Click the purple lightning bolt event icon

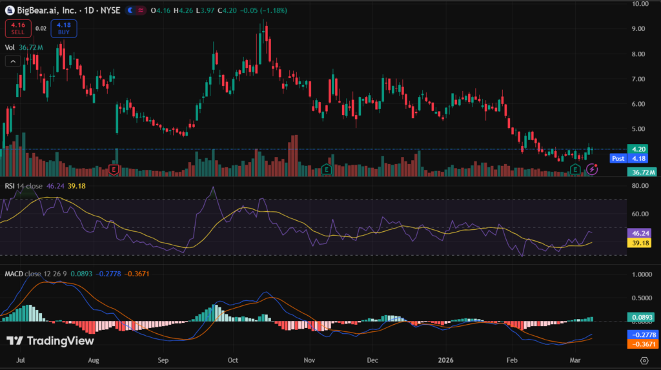point(592,169)
